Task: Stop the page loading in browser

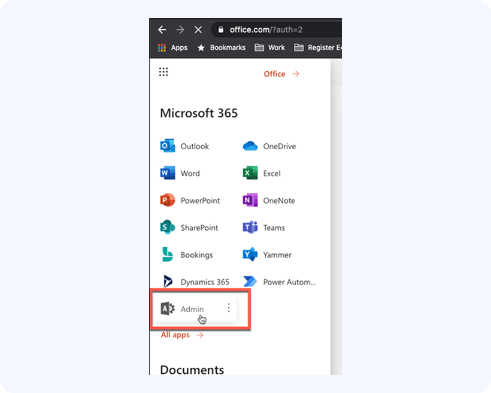Action: point(198,29)
